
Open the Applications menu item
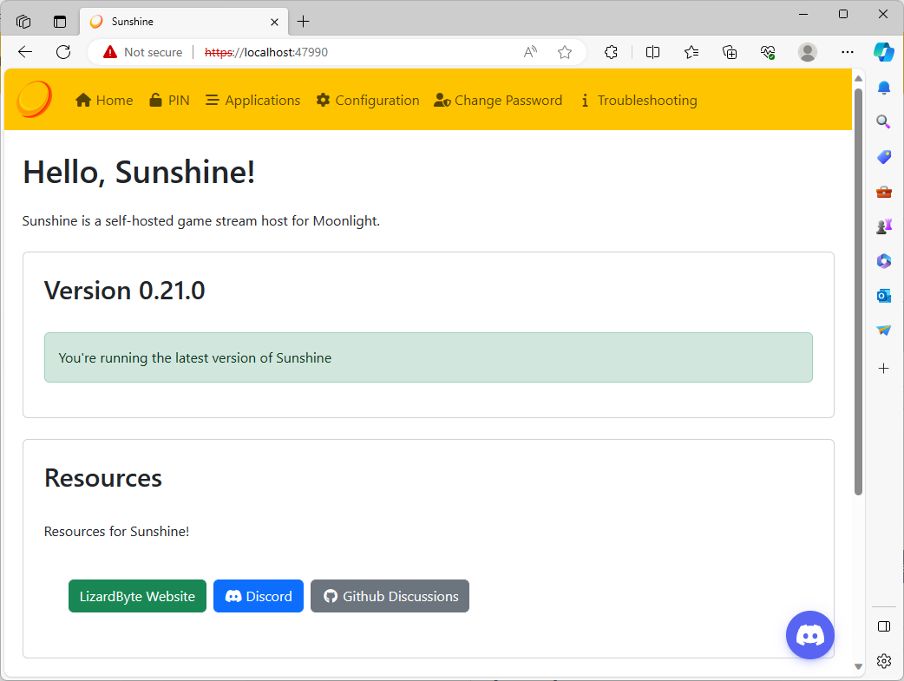click(253, 101)
